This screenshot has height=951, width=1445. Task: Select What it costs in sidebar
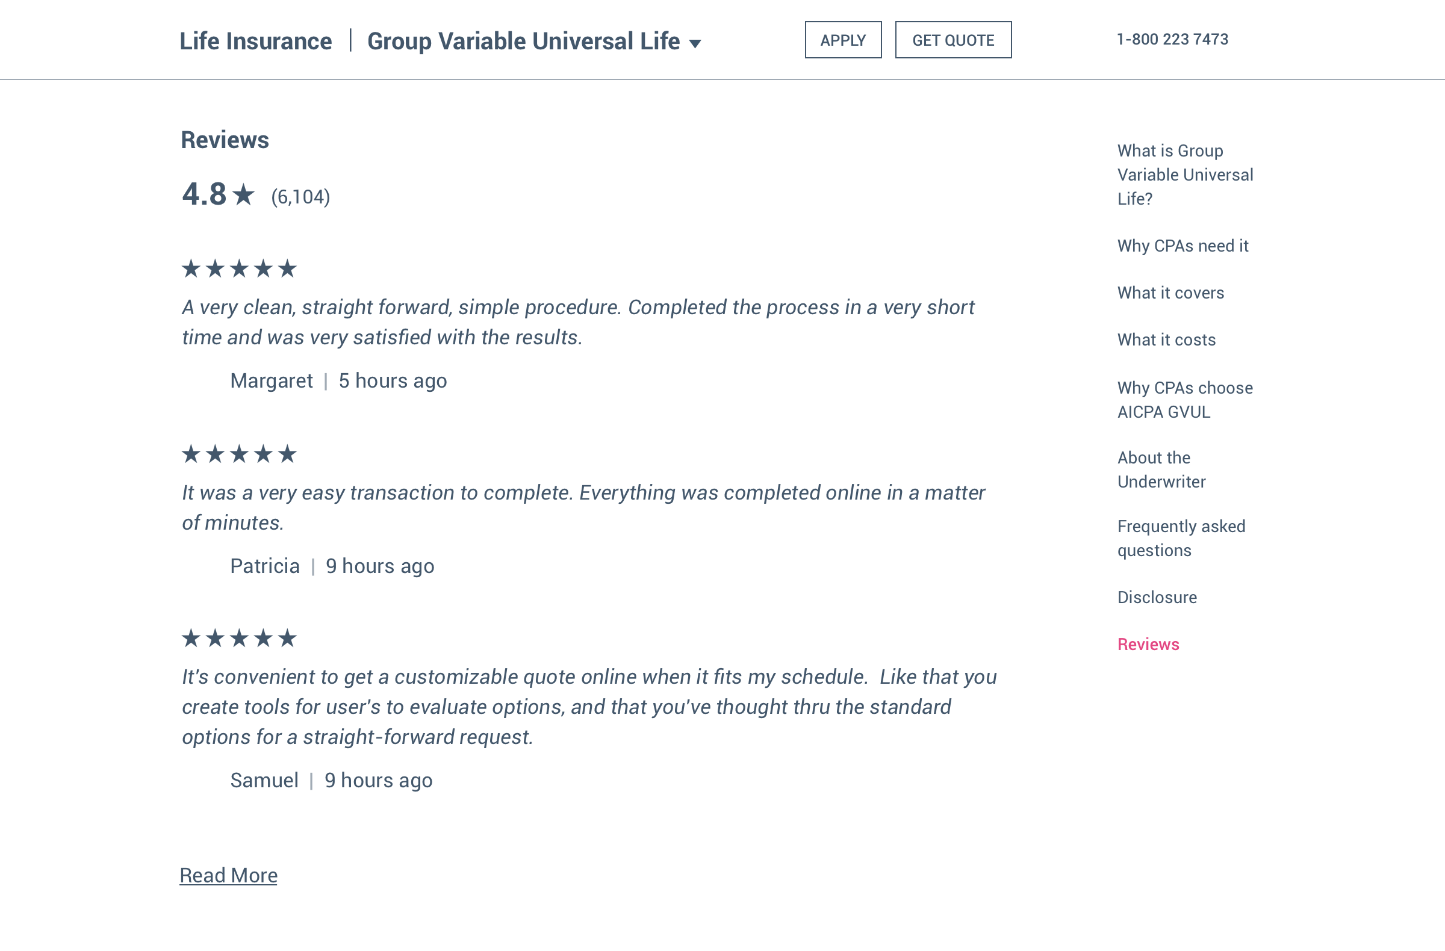[x=1166, y=340]
